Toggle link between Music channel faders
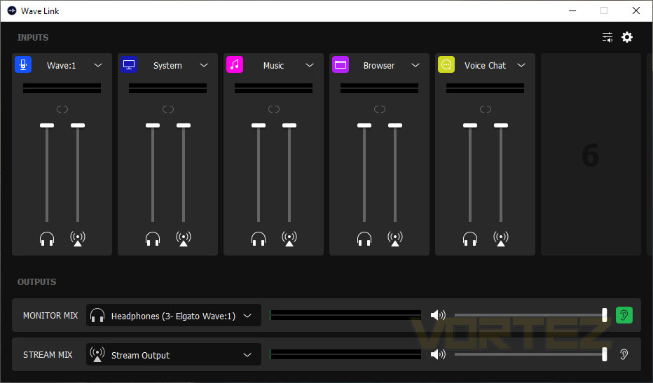This screenshot has width=653, height=383. click(274, 109)
